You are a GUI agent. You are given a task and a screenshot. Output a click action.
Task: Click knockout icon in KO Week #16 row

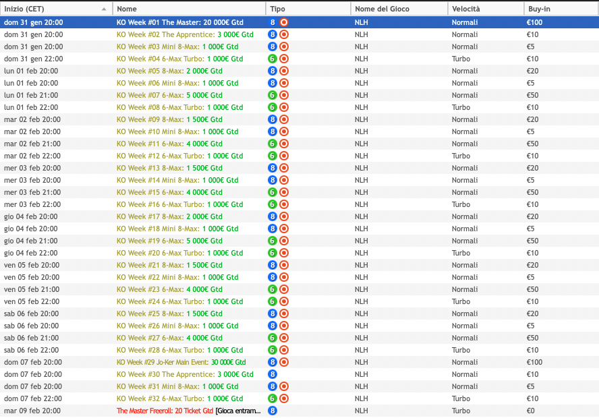[284, 204]
